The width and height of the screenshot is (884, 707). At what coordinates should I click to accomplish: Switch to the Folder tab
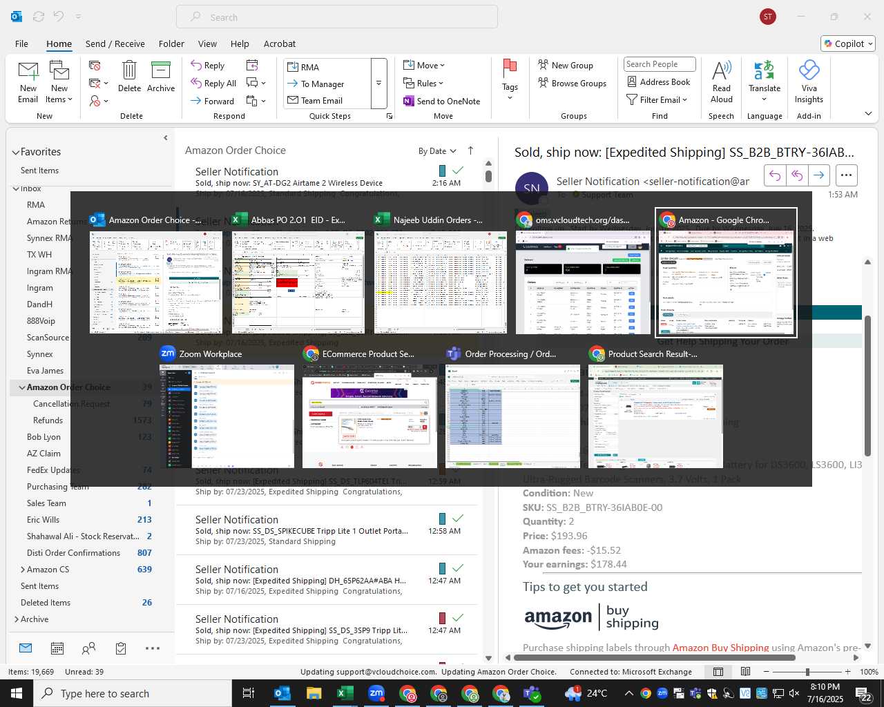[x=171, y=43]
